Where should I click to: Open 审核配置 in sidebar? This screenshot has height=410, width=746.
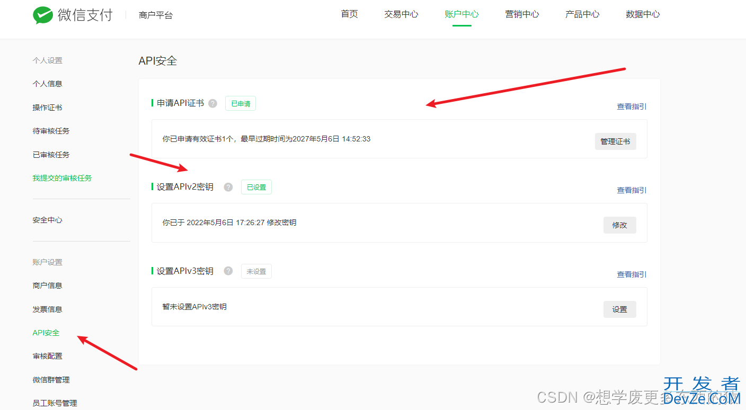(48, 356)
